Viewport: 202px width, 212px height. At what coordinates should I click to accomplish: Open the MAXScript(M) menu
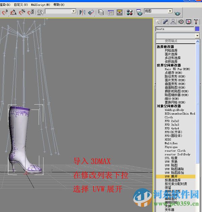click(x=40, y=5)
